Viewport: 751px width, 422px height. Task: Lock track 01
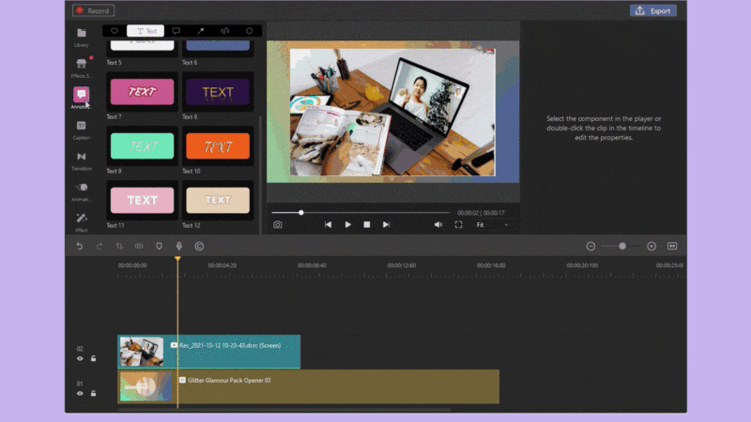click(93, 393)
